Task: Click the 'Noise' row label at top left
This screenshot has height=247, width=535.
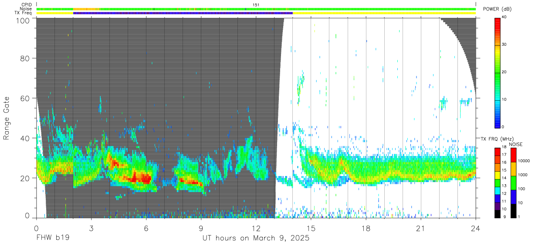Action: (x=27, y=9)
